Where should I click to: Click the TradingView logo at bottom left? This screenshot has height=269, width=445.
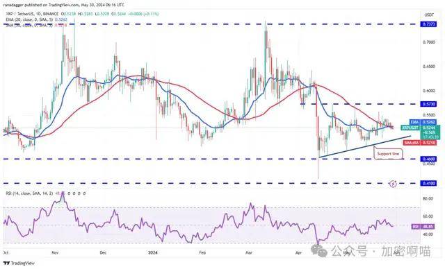(19, 263)
